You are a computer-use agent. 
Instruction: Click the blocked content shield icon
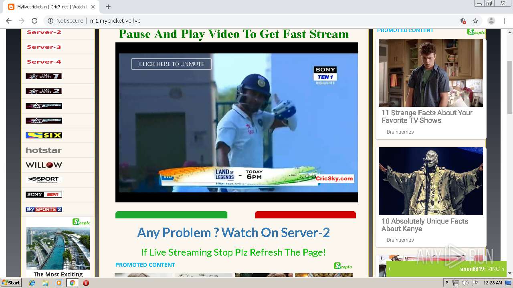coord(463,21)
